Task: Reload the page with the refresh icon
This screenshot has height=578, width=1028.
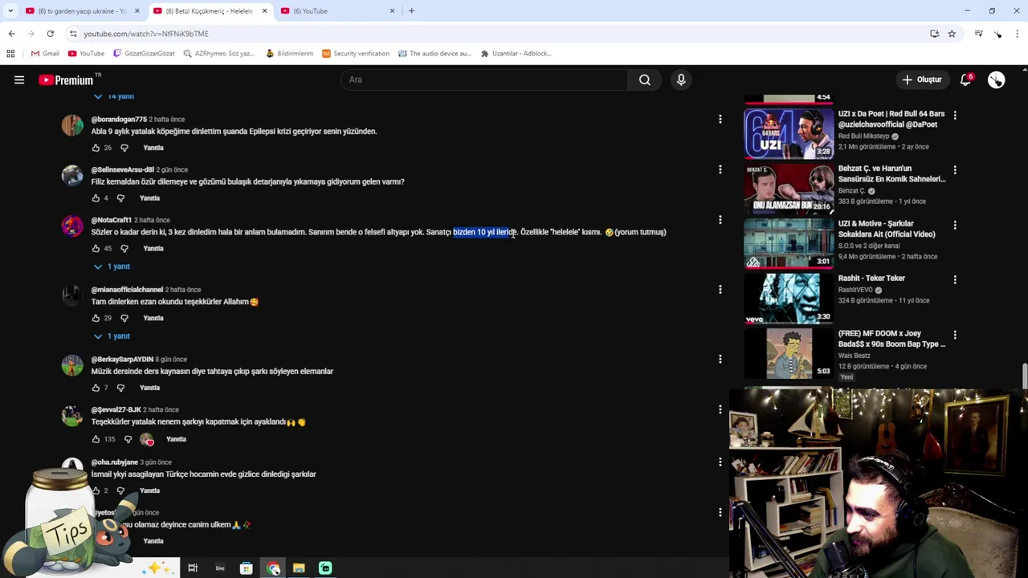Action: [x=50, y=34]
